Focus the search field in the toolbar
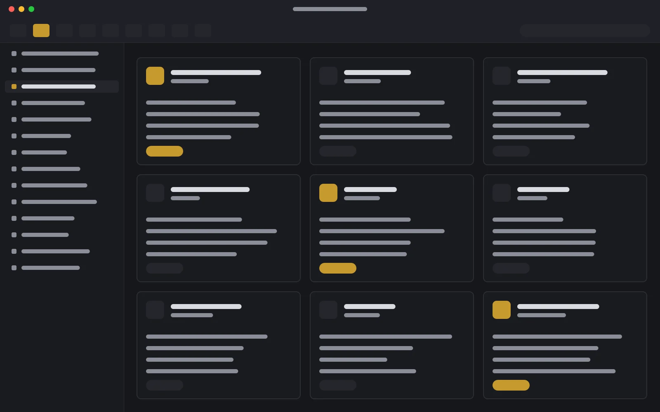660x412 pixels. tap(585, 30)
